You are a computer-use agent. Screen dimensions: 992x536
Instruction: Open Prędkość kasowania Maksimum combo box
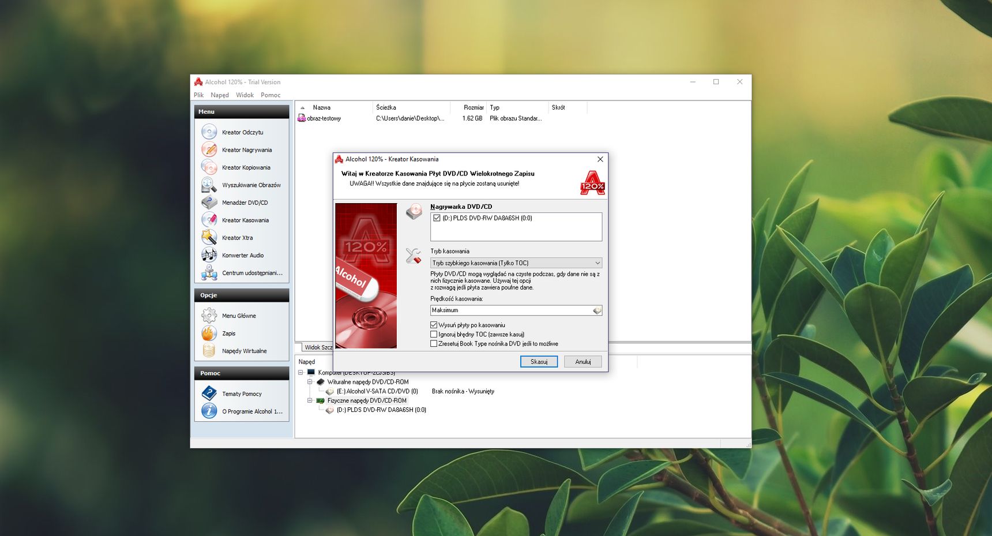pos(516,310)
